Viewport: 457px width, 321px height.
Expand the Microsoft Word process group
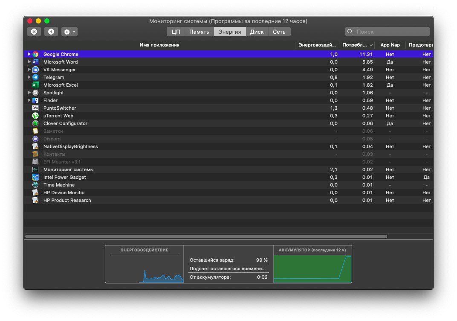(x=29, y=62)
